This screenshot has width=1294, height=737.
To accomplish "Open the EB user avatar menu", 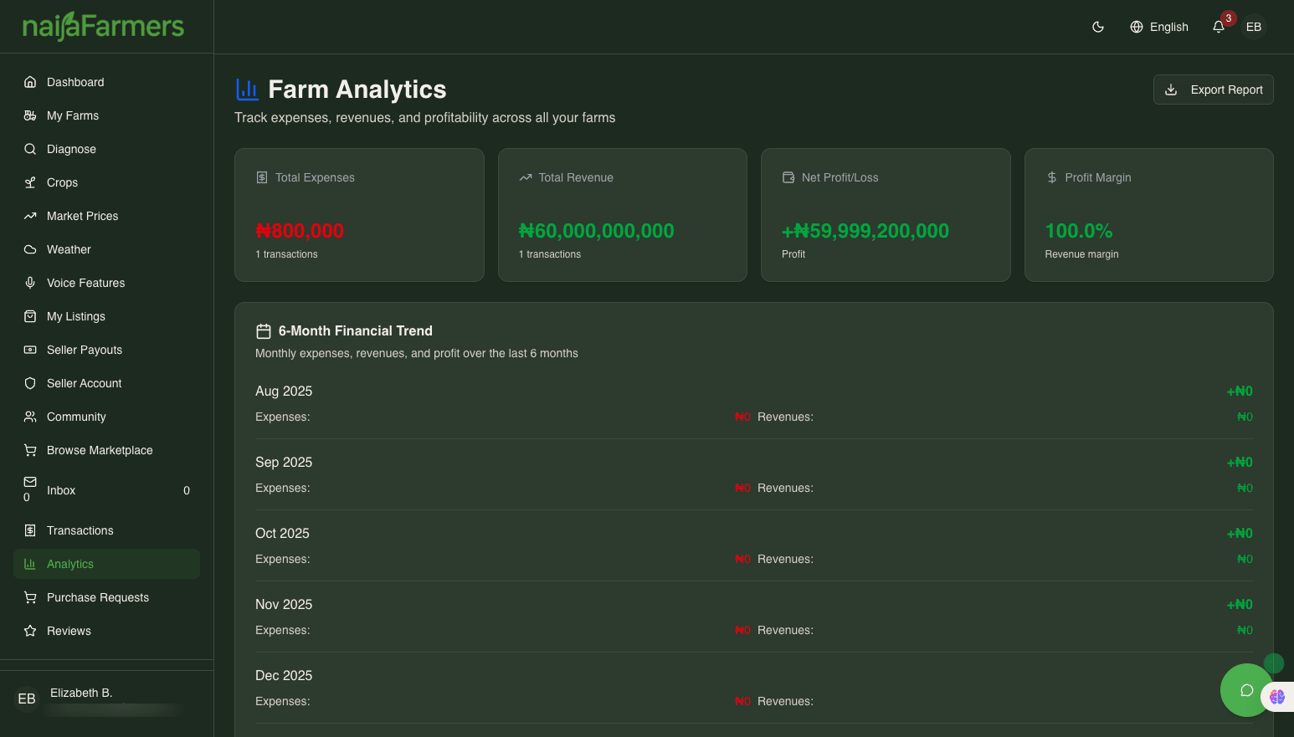I will [x=1253, y=27].
